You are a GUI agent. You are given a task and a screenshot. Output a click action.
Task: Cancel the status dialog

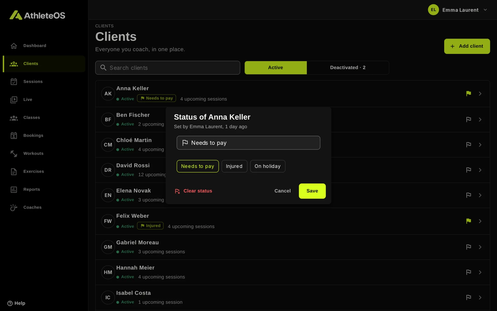pos(282,191)
